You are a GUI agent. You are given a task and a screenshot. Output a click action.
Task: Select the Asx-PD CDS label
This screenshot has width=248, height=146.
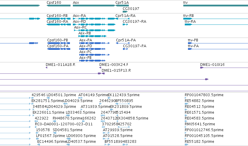pos(86,46)
